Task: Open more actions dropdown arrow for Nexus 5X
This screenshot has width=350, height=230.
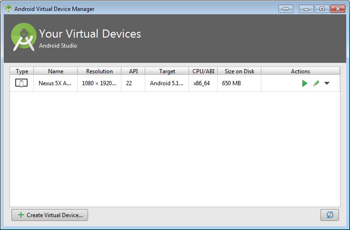Action: [327, 83]
